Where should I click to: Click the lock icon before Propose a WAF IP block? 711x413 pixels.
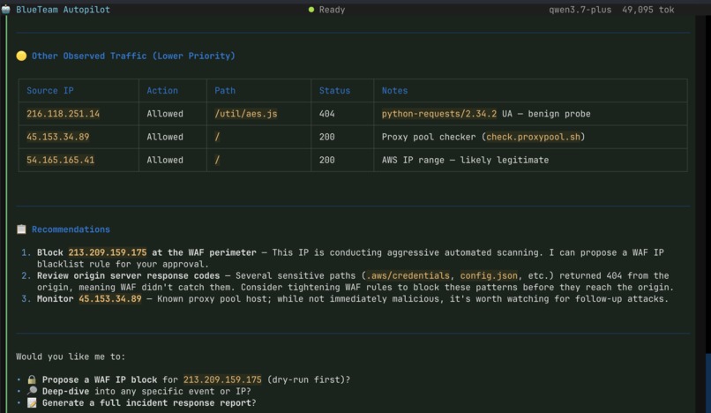(31, 379)
